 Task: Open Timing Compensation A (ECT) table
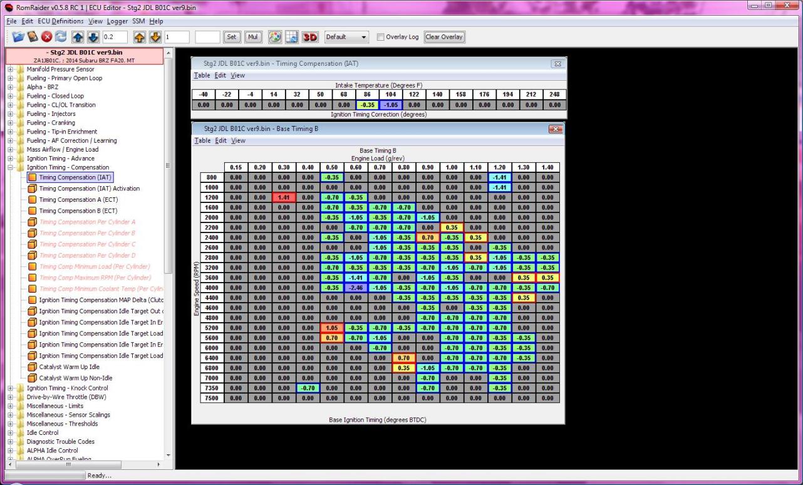78,200
